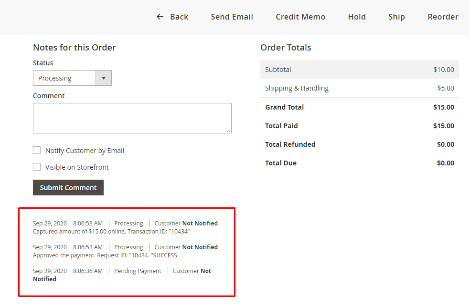Viewport: 470px width, 305px height.
Task: Click the Visible on Storefront label
Action: pyautogui.click(x=77, y=167)
